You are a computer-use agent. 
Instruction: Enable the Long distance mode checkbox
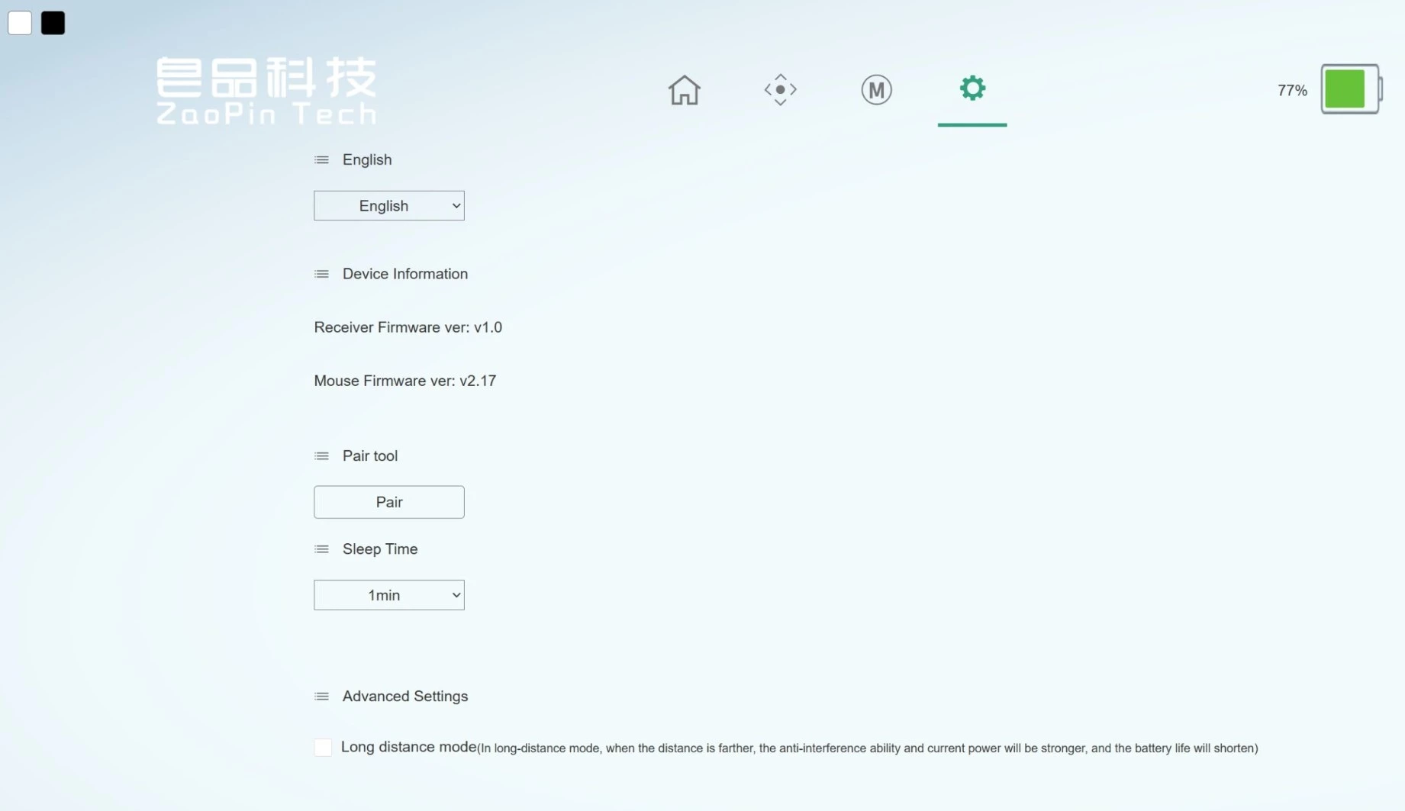point(323,748)
